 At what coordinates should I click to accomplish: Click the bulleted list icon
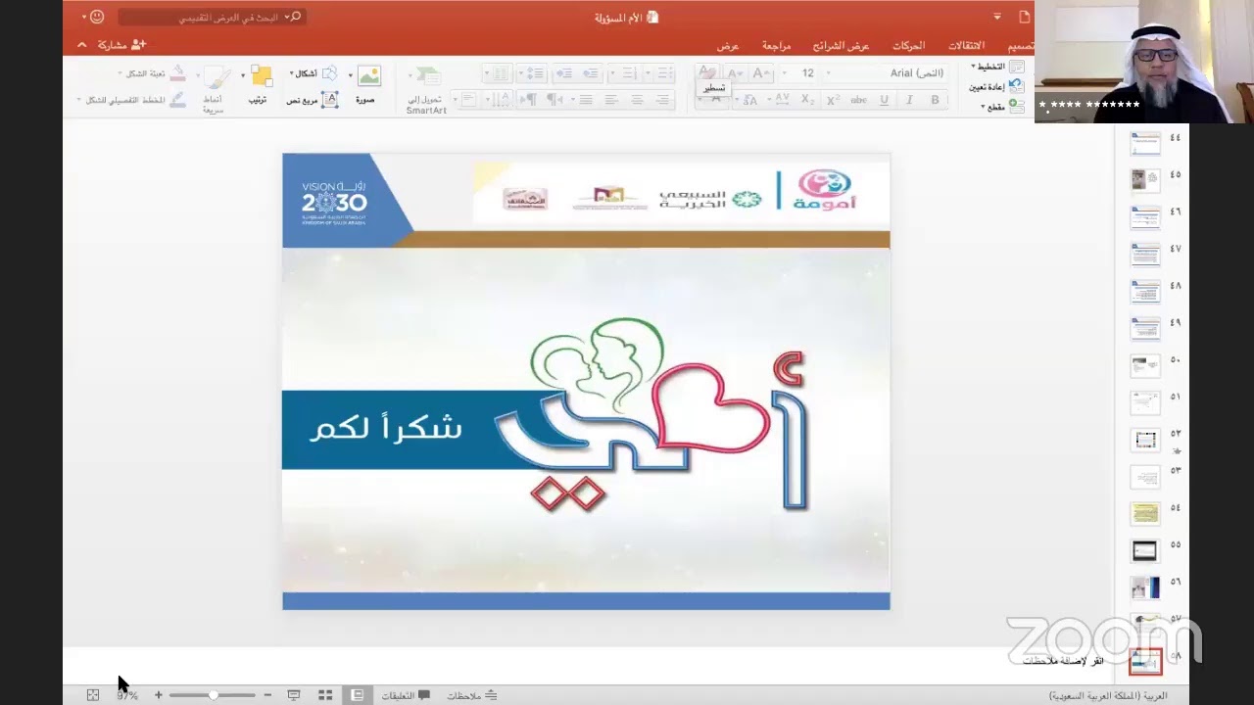coord(666,73)
